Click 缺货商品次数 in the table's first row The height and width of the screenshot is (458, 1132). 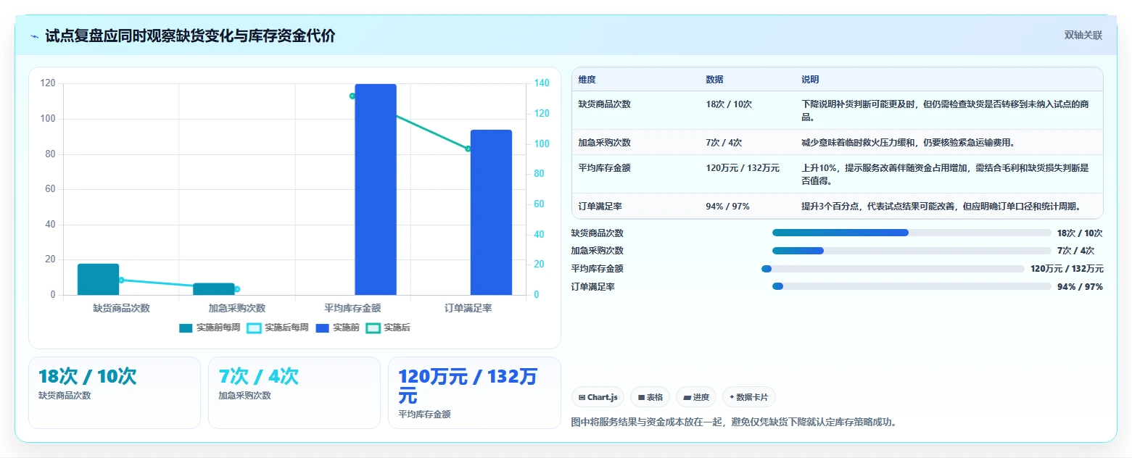[x=605, y=104]
